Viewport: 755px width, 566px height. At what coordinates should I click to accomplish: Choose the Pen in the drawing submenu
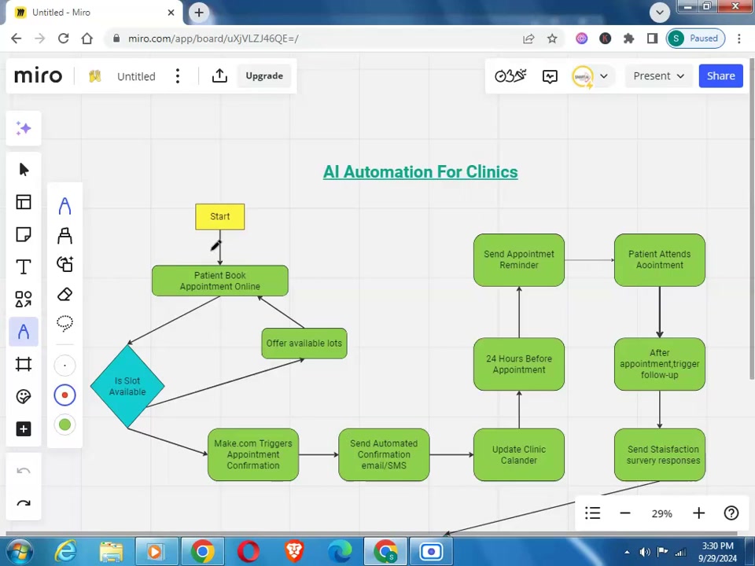[x=65, y=206]
